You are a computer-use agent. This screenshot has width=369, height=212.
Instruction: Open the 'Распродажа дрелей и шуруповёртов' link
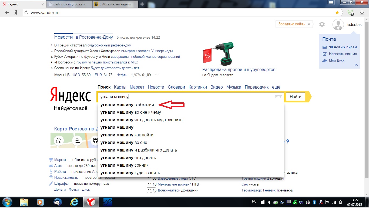[x=239, y=69]
